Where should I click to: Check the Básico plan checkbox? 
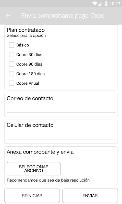[x=11, y=45]
